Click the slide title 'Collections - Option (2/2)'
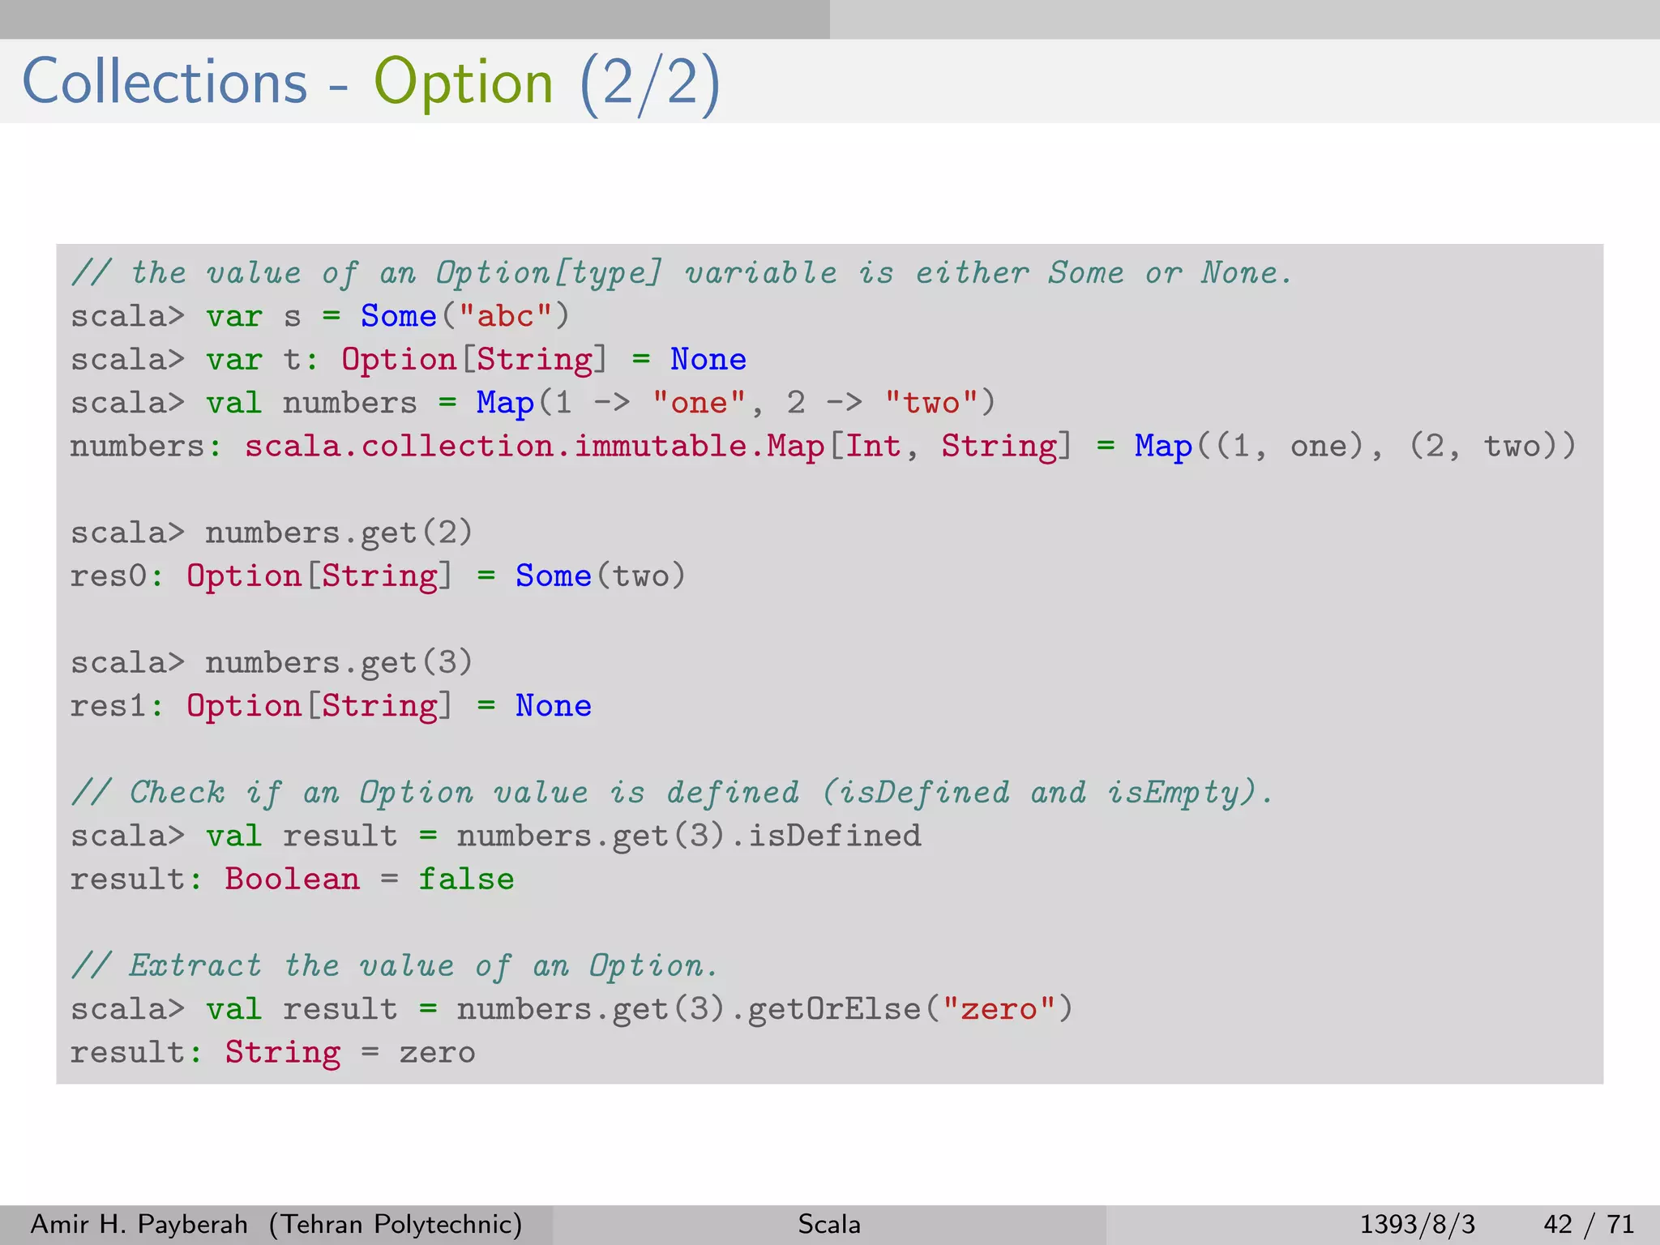 coord(371,83)
